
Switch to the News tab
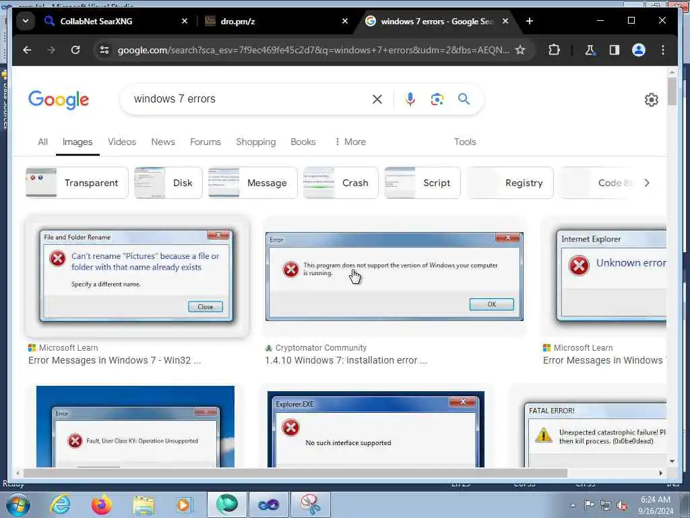click(x=163, y=142)
